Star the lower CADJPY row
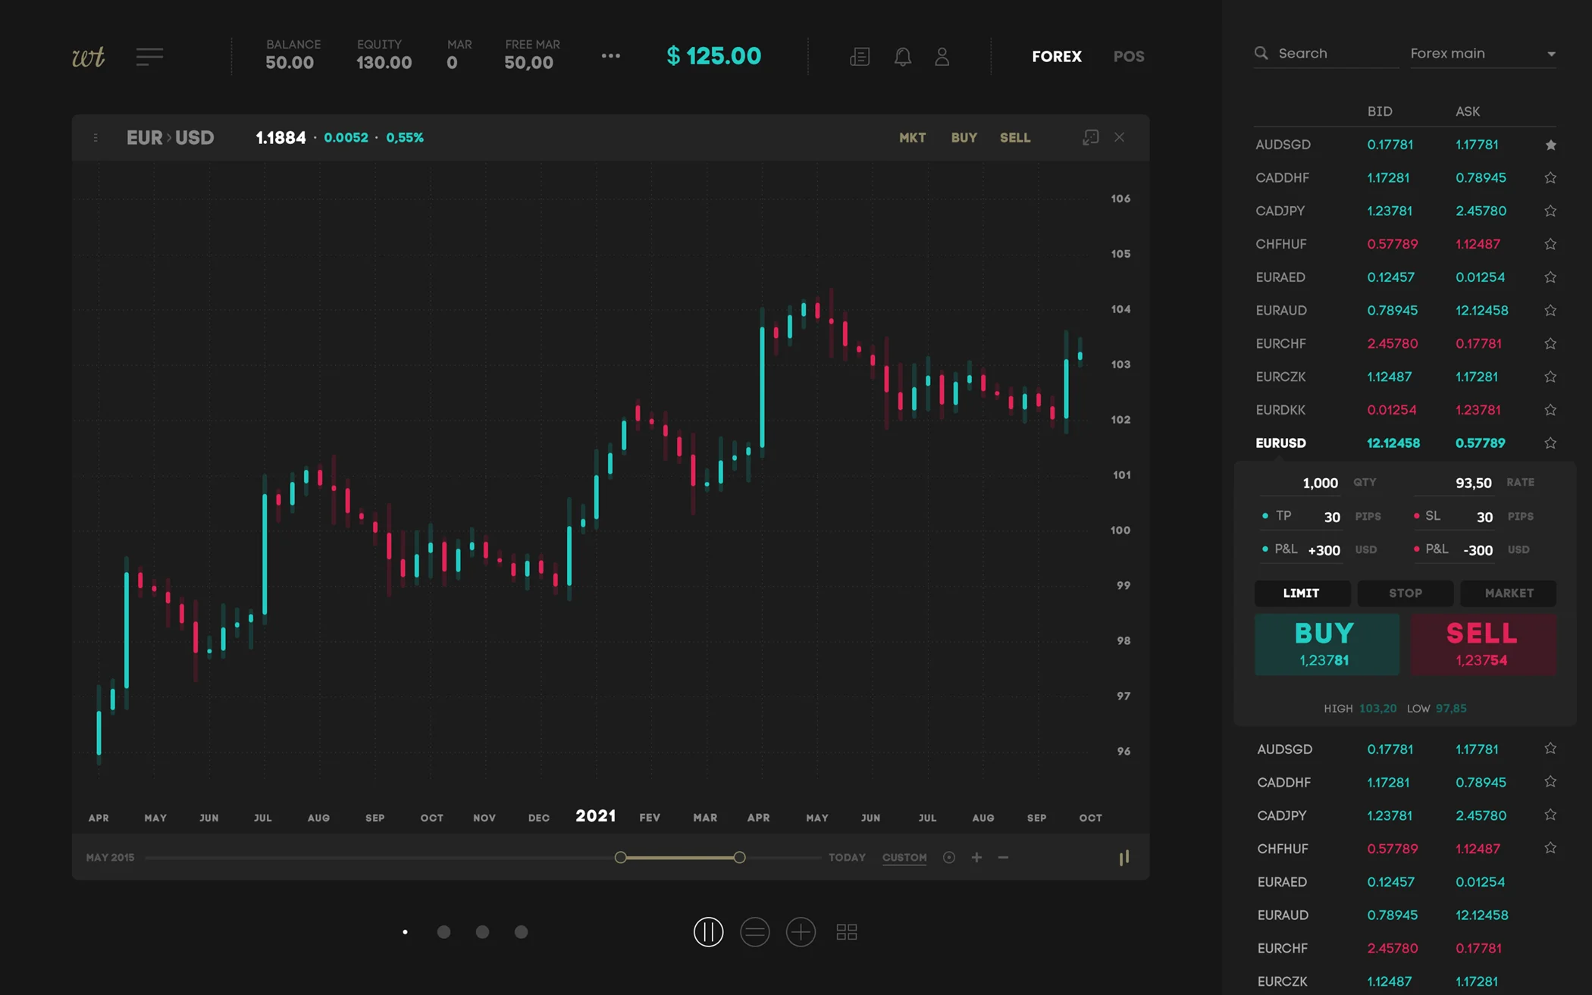The image size is (1592, 995). click(1550, 815)
